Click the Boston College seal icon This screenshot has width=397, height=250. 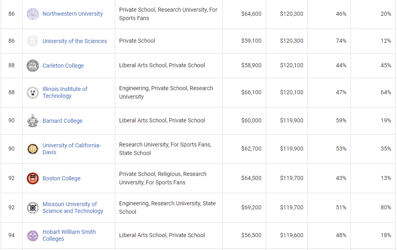pyautogui.click(x=33, y=178)
